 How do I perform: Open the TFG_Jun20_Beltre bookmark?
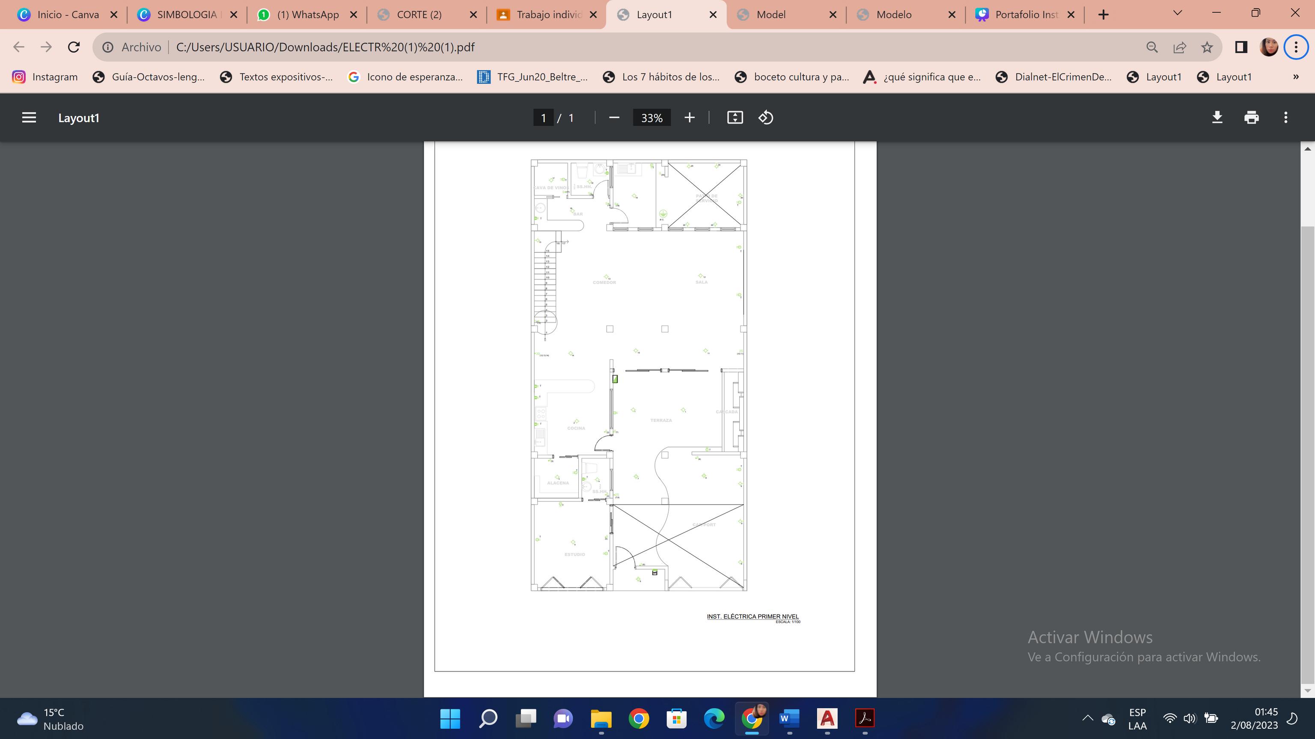[x=533, y=77]
